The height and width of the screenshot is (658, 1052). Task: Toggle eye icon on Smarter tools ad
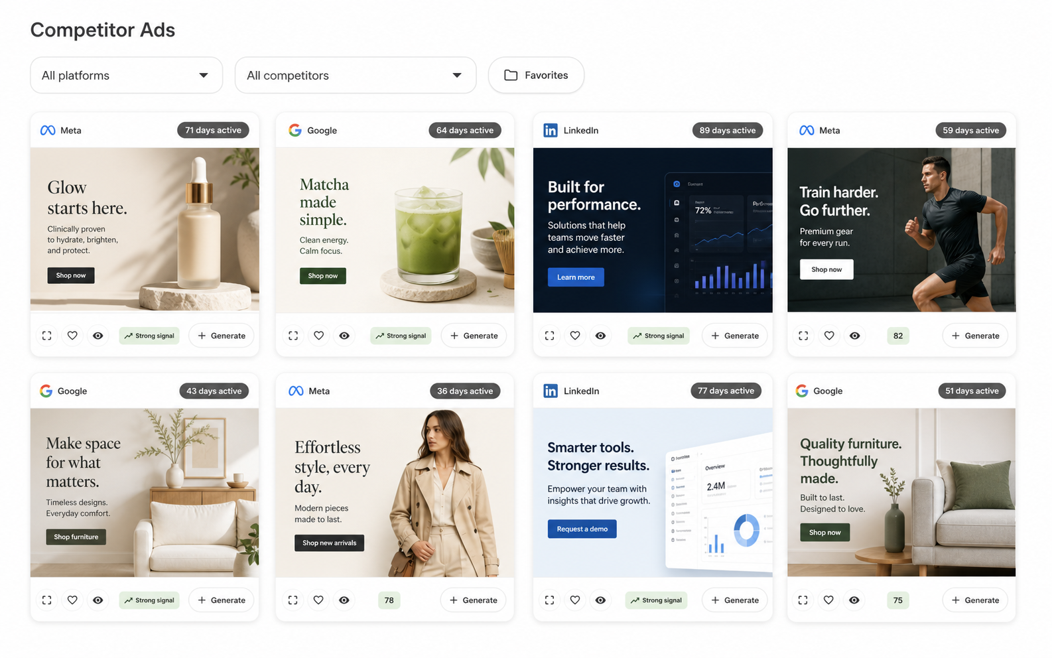point(600,600)
